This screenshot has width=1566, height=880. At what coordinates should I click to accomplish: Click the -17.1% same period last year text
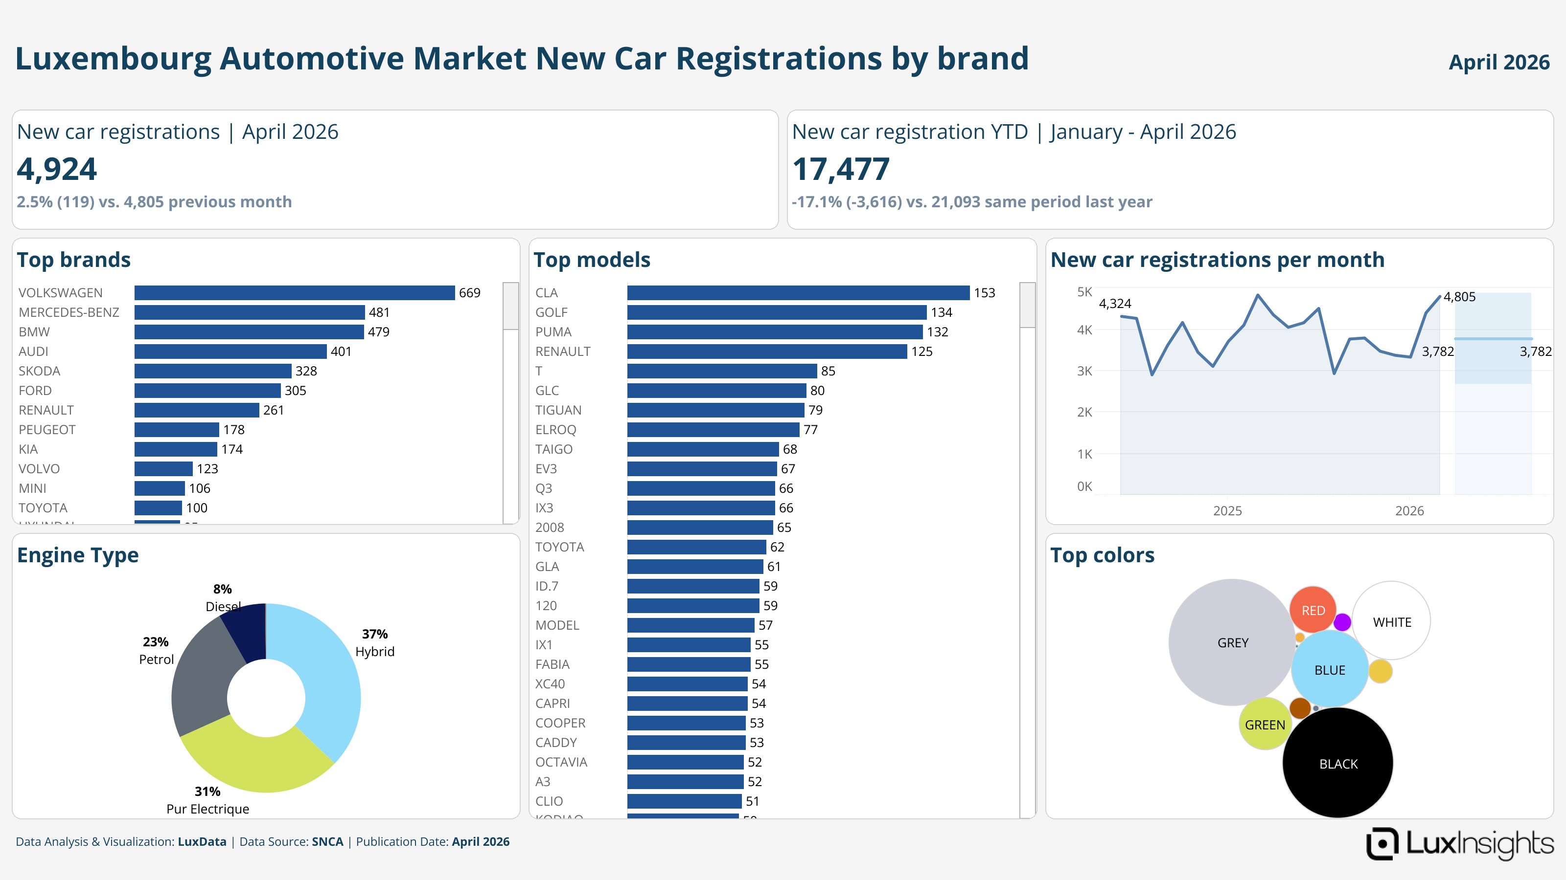[x=972, y=201]
